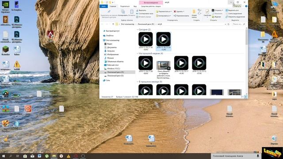The height and width of the screenshot is (159, 283).
Task: Create a new folder with Новая папка
Action: tap(194, 14)
